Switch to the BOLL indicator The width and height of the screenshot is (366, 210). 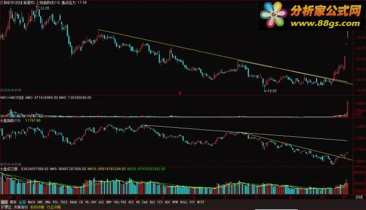184,202
